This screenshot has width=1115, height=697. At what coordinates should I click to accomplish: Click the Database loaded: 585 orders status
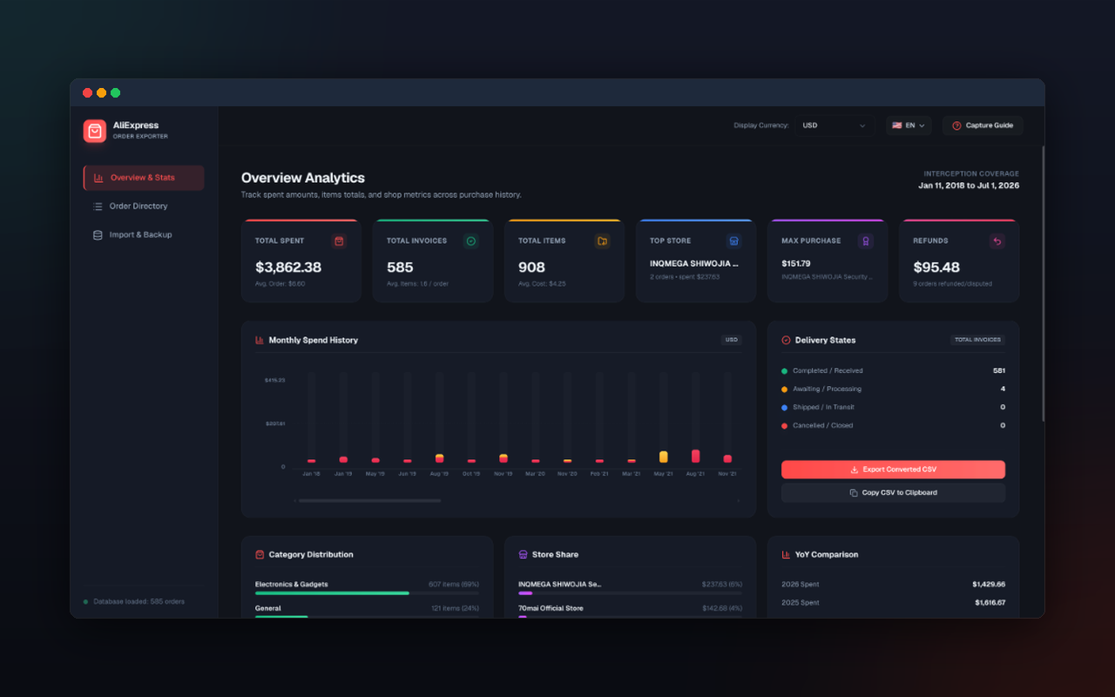click(x=134, y=602)
